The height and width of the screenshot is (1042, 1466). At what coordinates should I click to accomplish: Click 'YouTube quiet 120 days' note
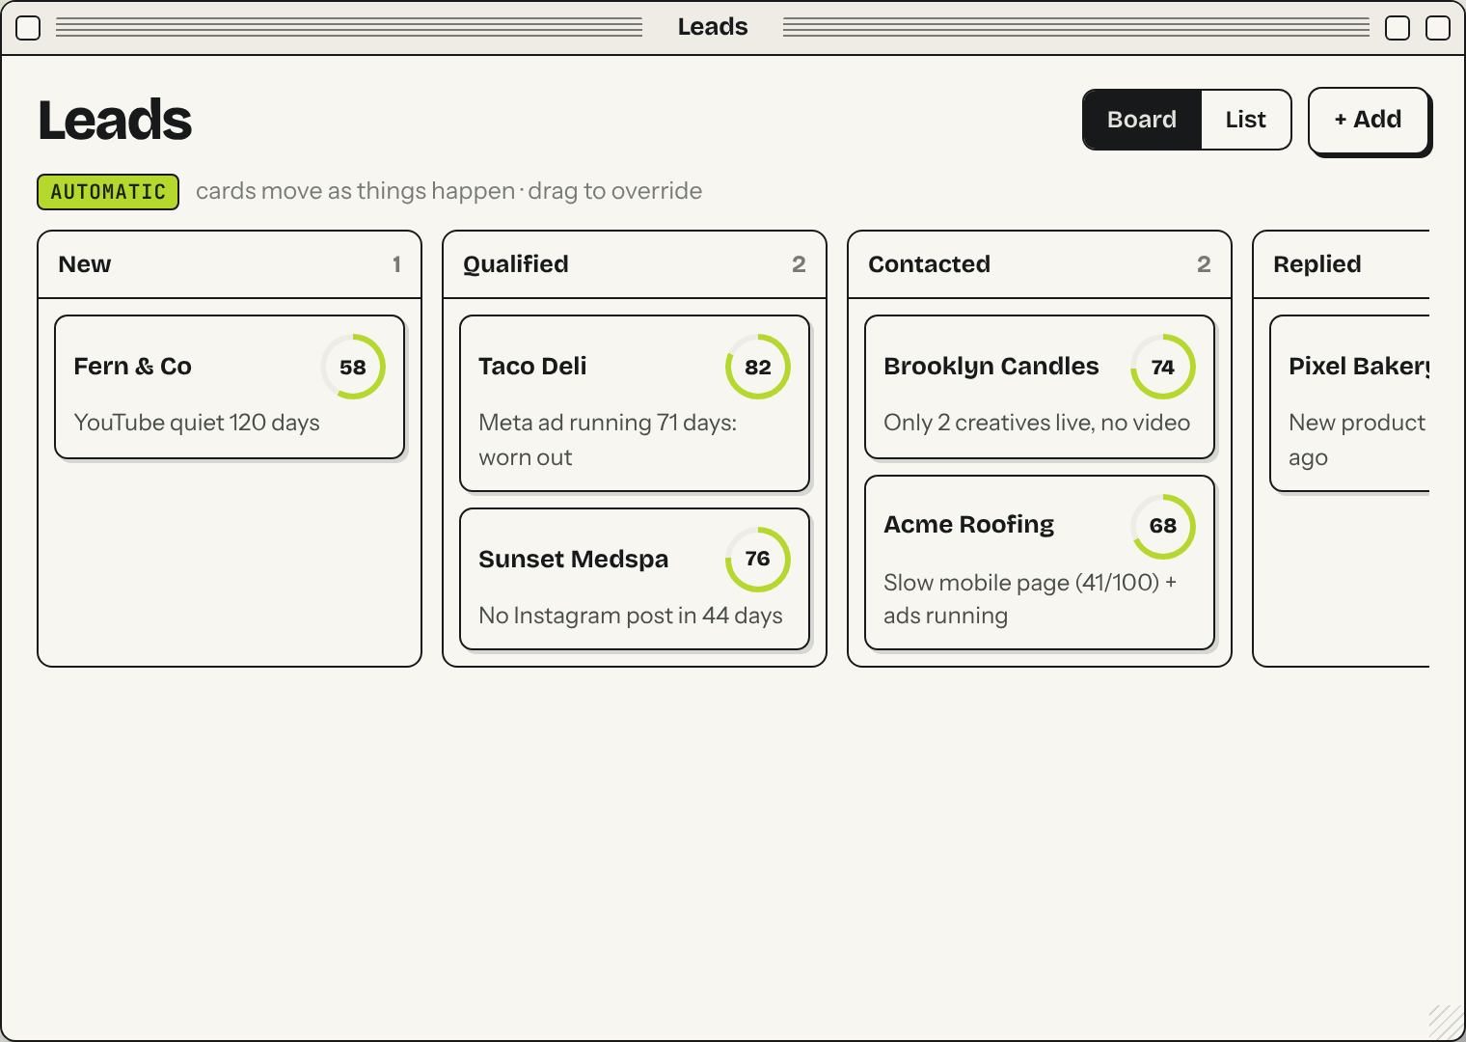click(x=197, y=423)
